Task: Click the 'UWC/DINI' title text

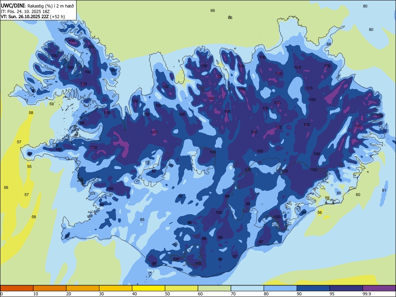Action: (12, 6)
